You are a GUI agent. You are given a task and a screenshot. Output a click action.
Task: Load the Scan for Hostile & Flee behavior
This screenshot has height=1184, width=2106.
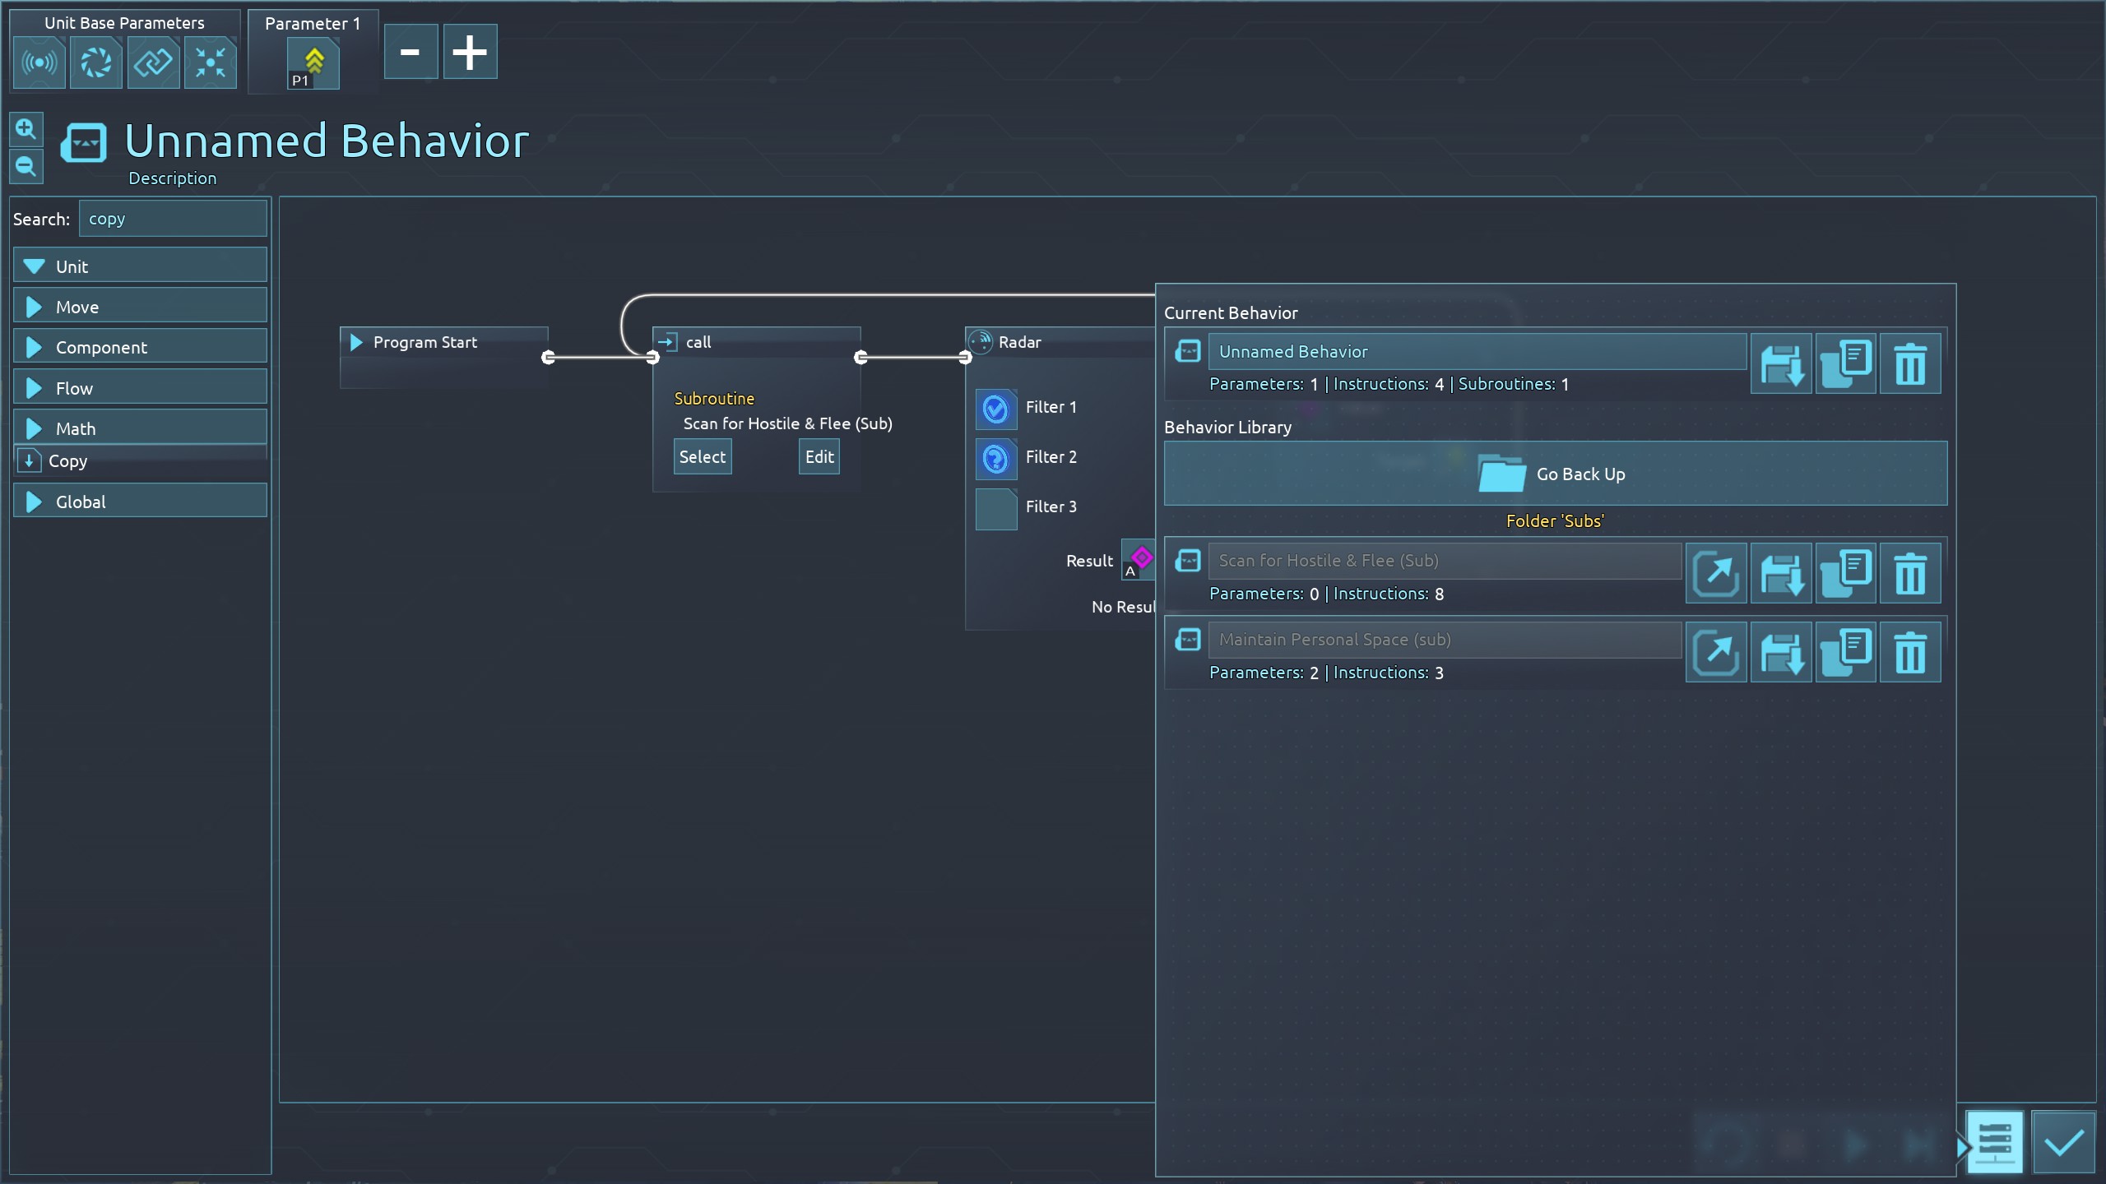coord(1716,574)
